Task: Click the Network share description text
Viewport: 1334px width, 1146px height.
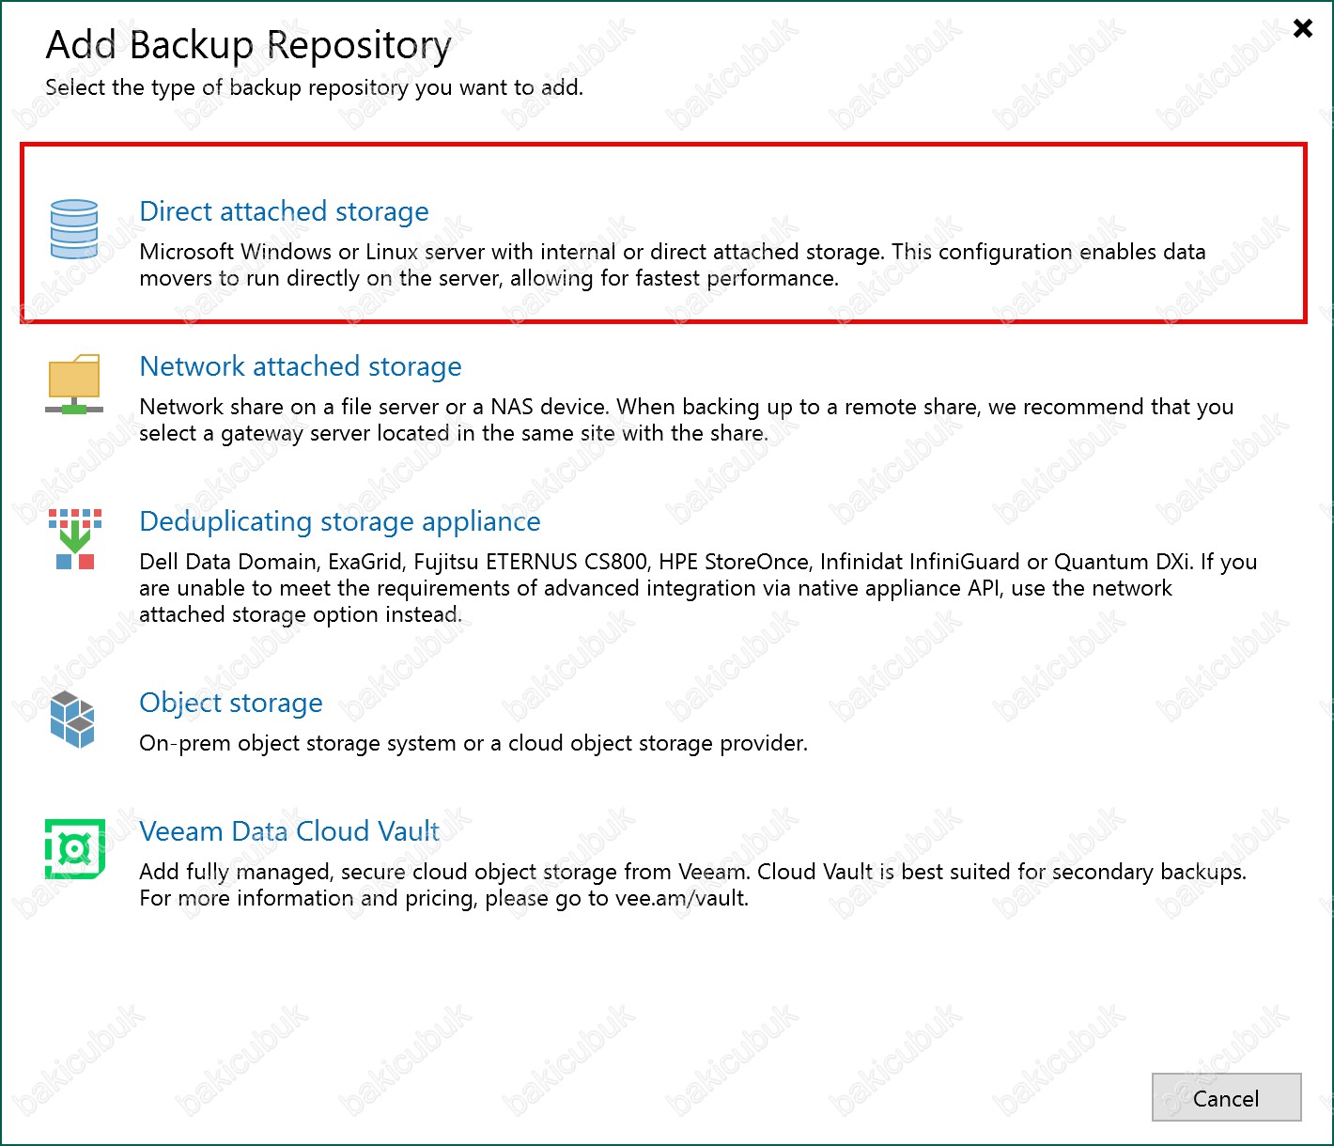Action: coord(687,420)
